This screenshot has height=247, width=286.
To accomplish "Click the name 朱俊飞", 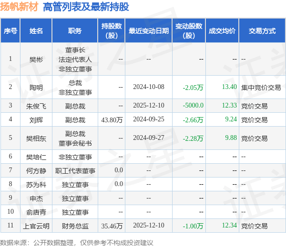I will [x=36, y=106].
